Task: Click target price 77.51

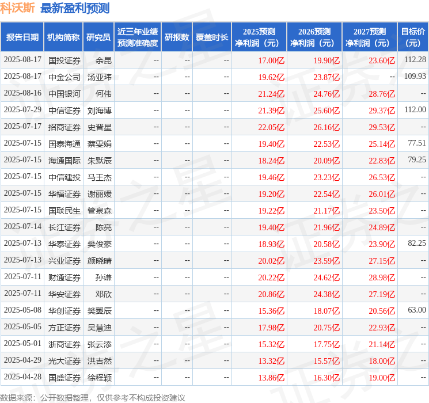Action: (x=417, y=143)
